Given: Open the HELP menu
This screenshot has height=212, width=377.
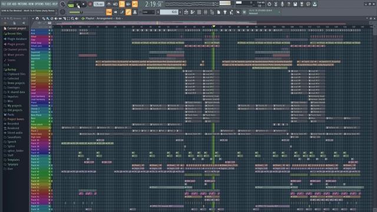Looking at the screenshot, I should point(55,4).
